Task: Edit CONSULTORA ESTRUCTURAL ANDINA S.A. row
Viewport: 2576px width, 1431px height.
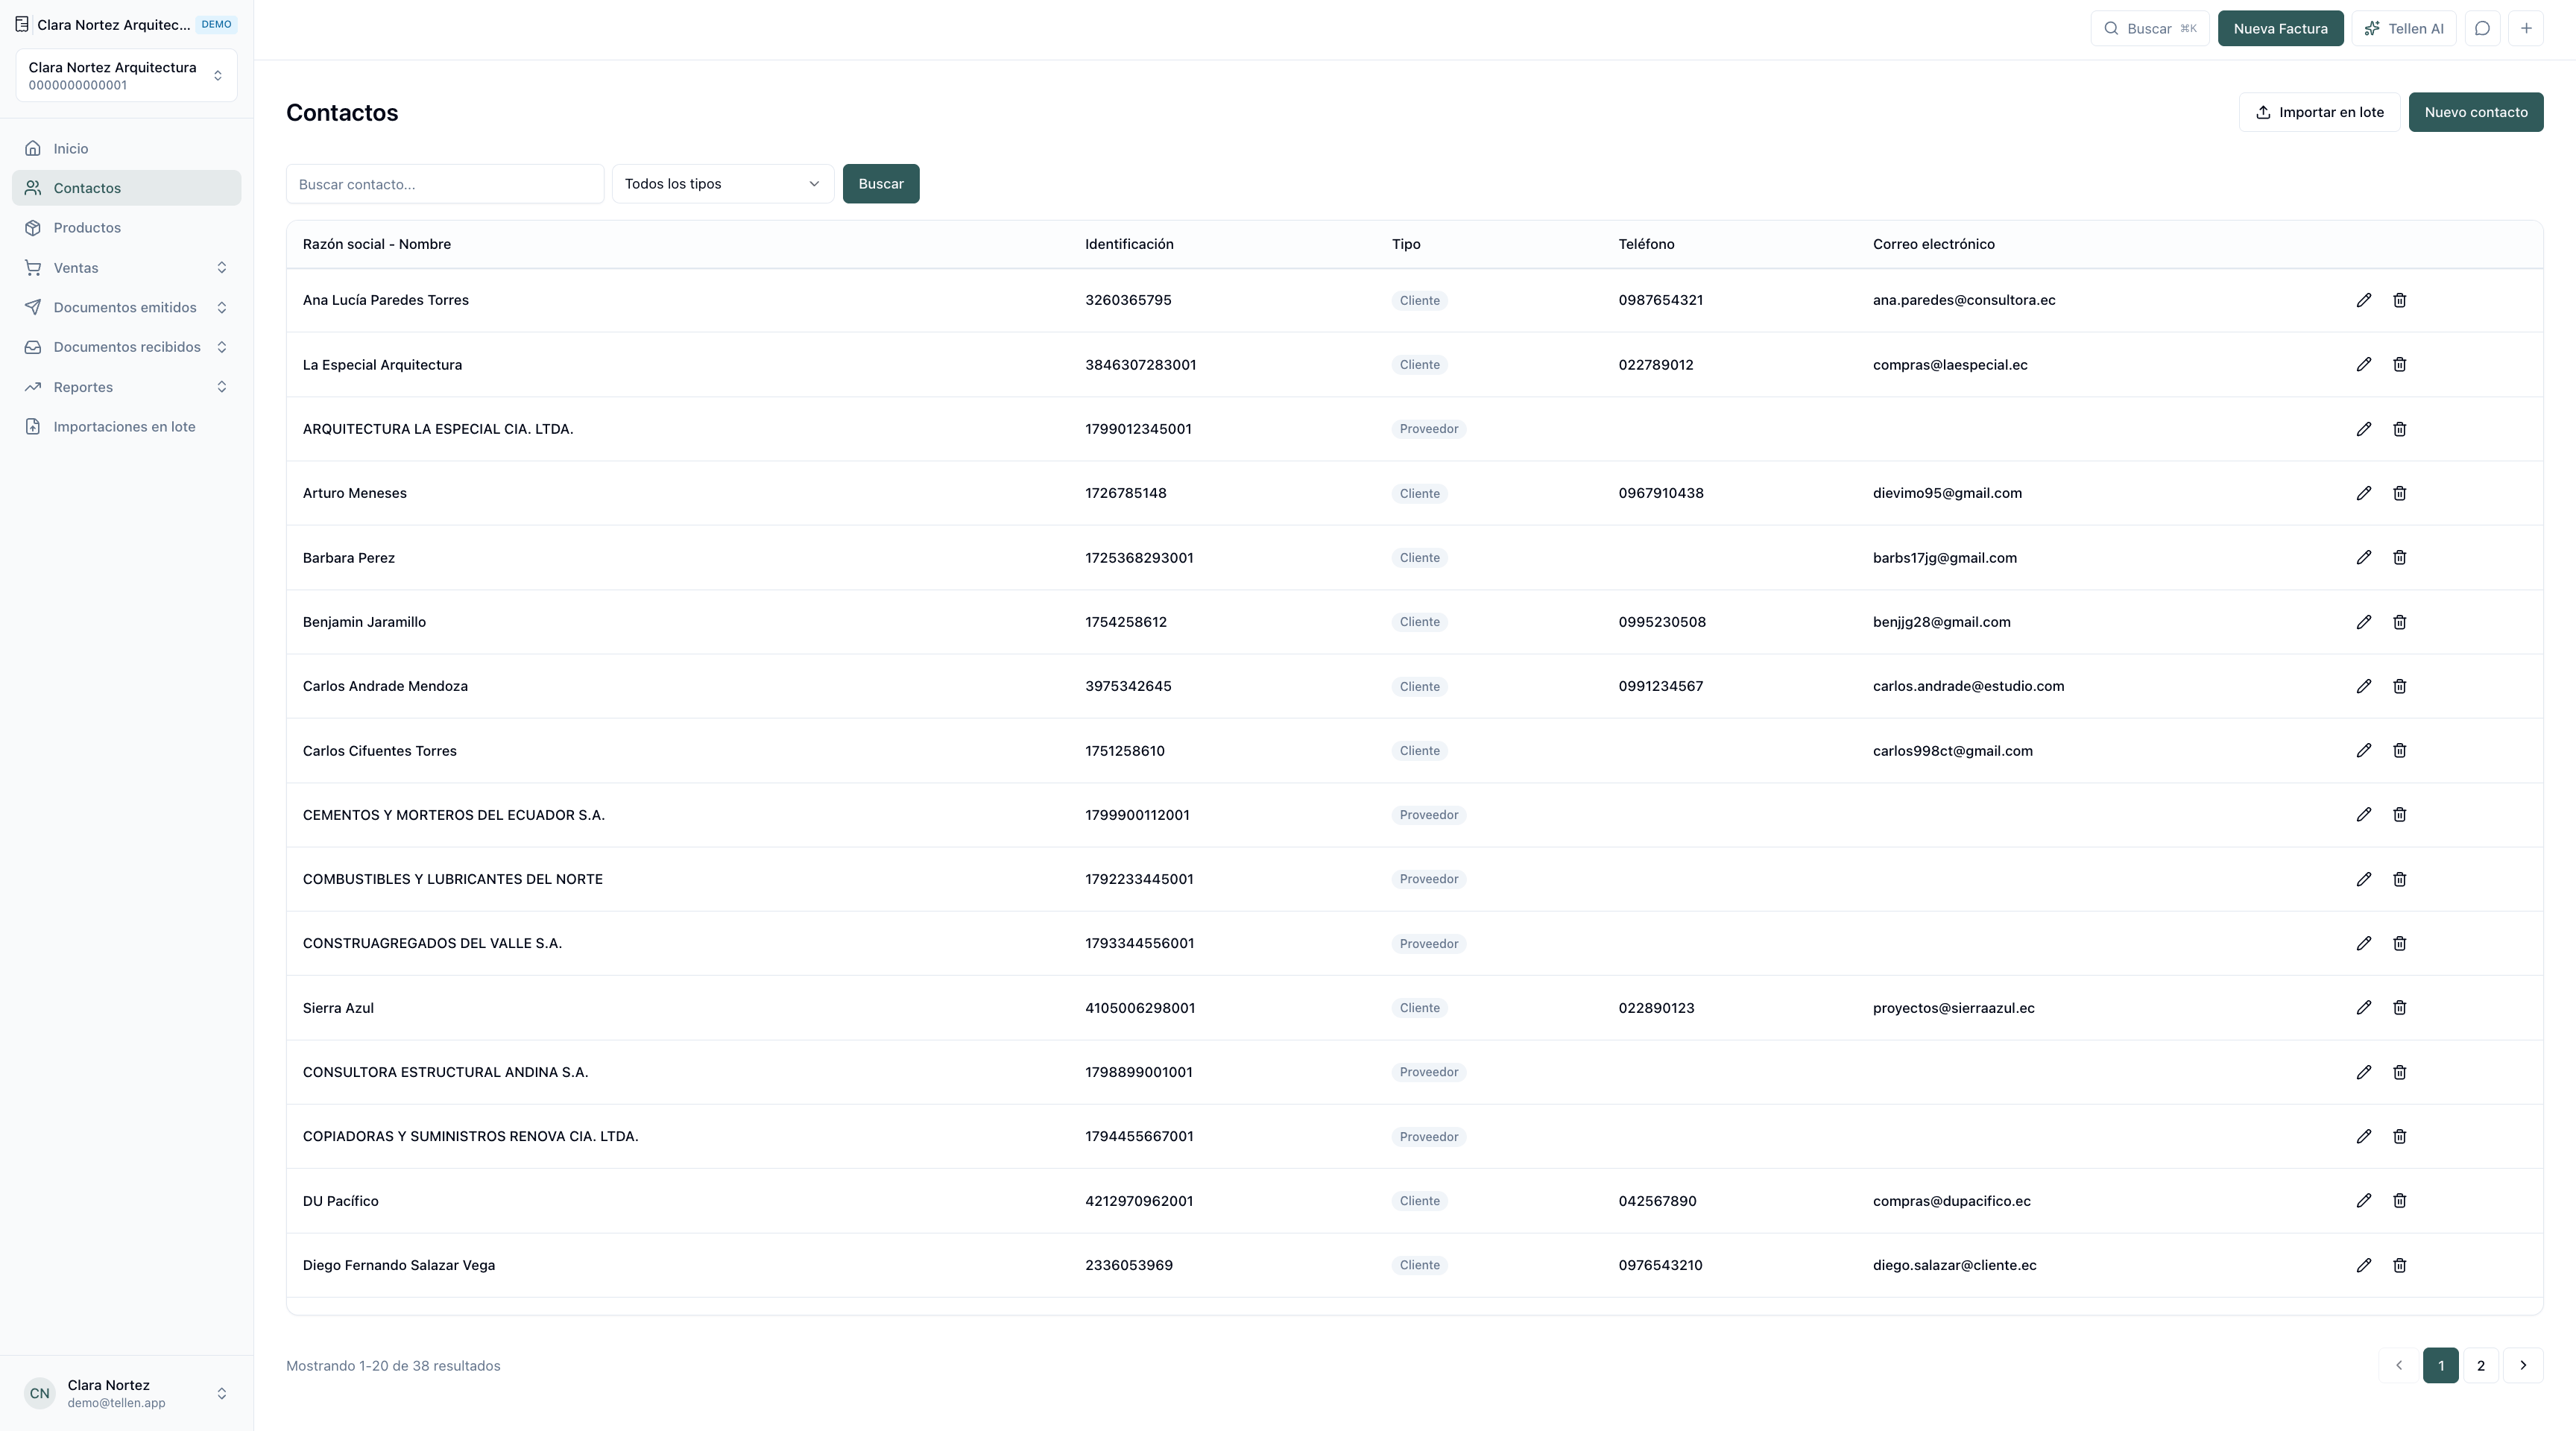Action: pyautogui.click(x=2363, y=1072)
